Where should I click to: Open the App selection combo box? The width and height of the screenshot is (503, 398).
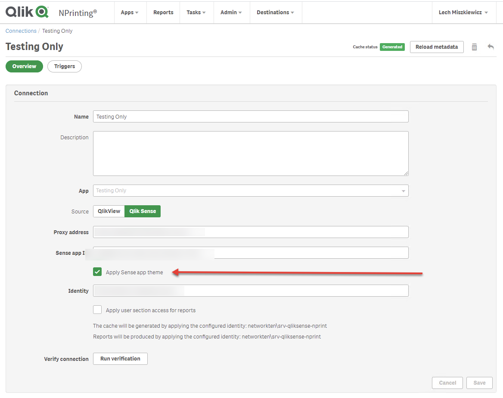(251, 191)
